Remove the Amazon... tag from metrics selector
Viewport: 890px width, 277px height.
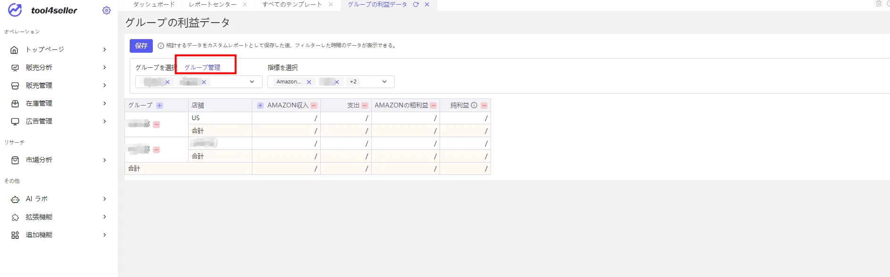tap(309, 82)
